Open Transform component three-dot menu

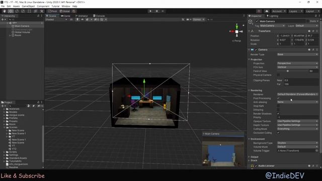(317, 31)
